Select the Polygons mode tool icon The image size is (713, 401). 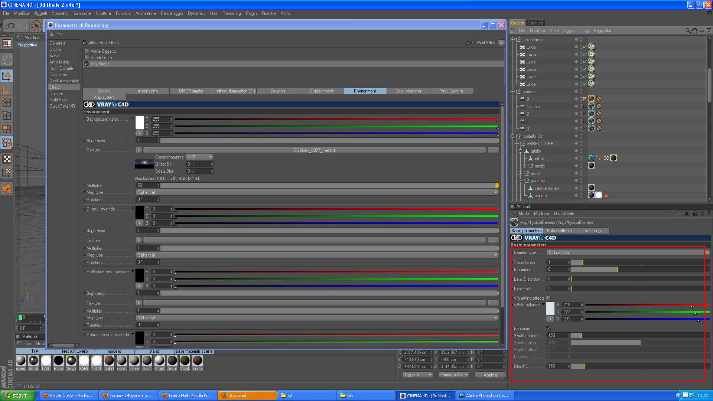7,129
